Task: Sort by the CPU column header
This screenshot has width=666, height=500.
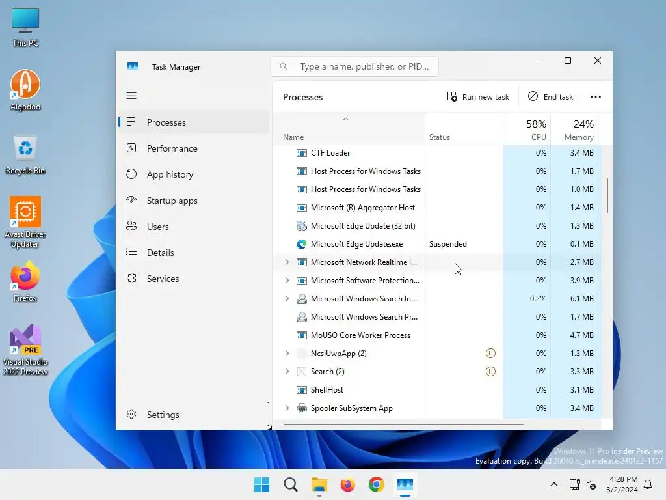Action: (x=527, y=129)
